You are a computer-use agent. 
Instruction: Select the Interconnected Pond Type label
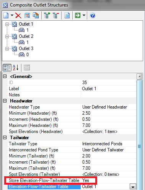34,150
